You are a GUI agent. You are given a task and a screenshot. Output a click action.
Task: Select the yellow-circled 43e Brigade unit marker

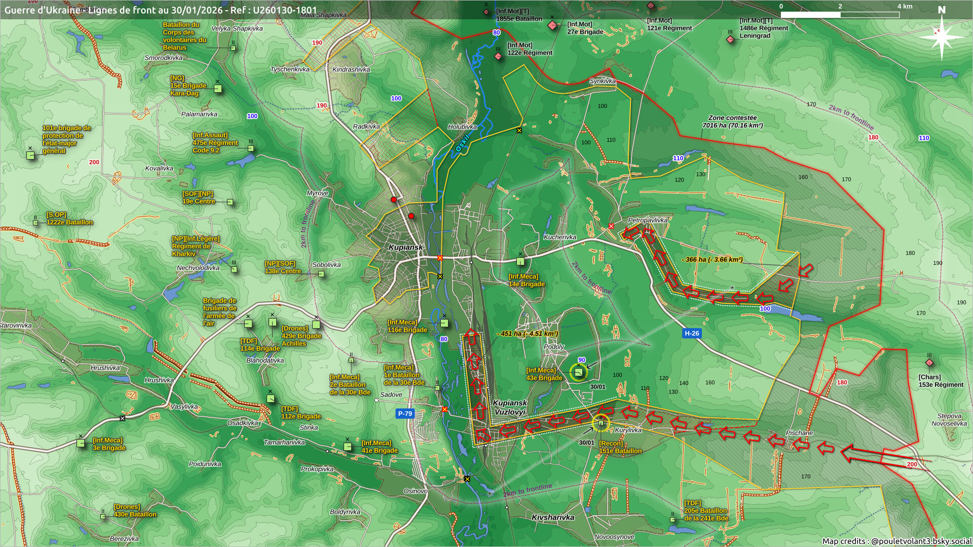[578, 372]
